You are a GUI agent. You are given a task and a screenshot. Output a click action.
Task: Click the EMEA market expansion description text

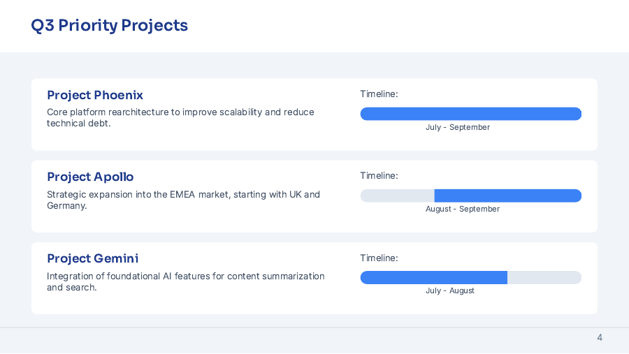tap(183, 200)
